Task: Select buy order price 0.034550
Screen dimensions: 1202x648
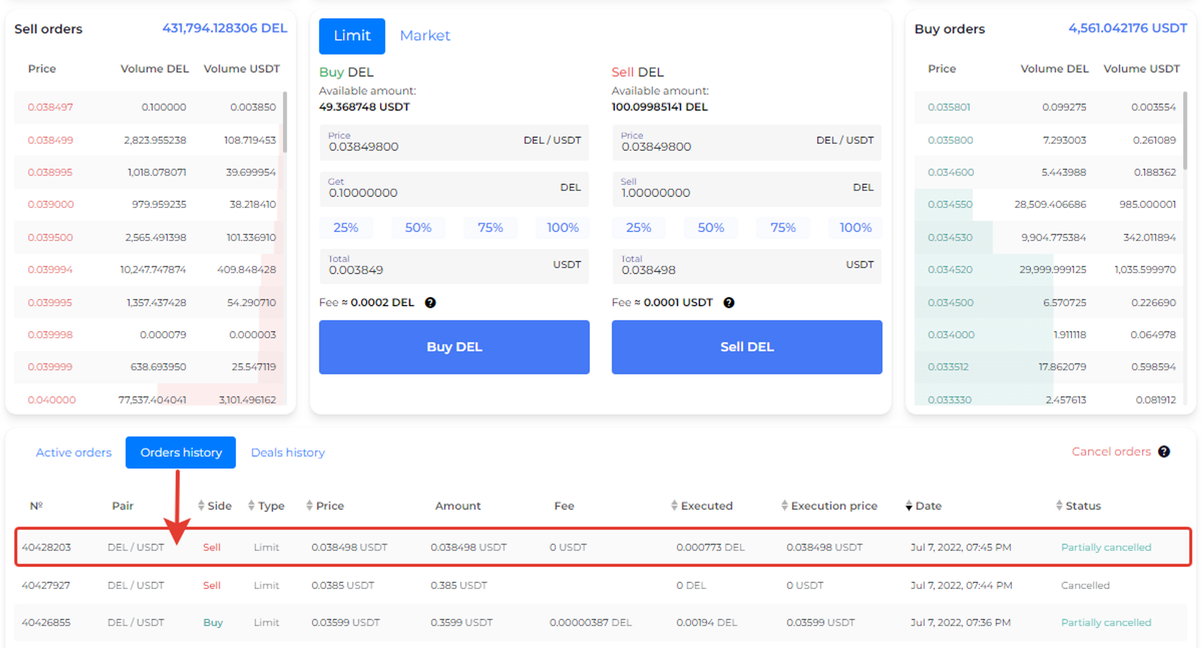Action: [x=950, y=204]
